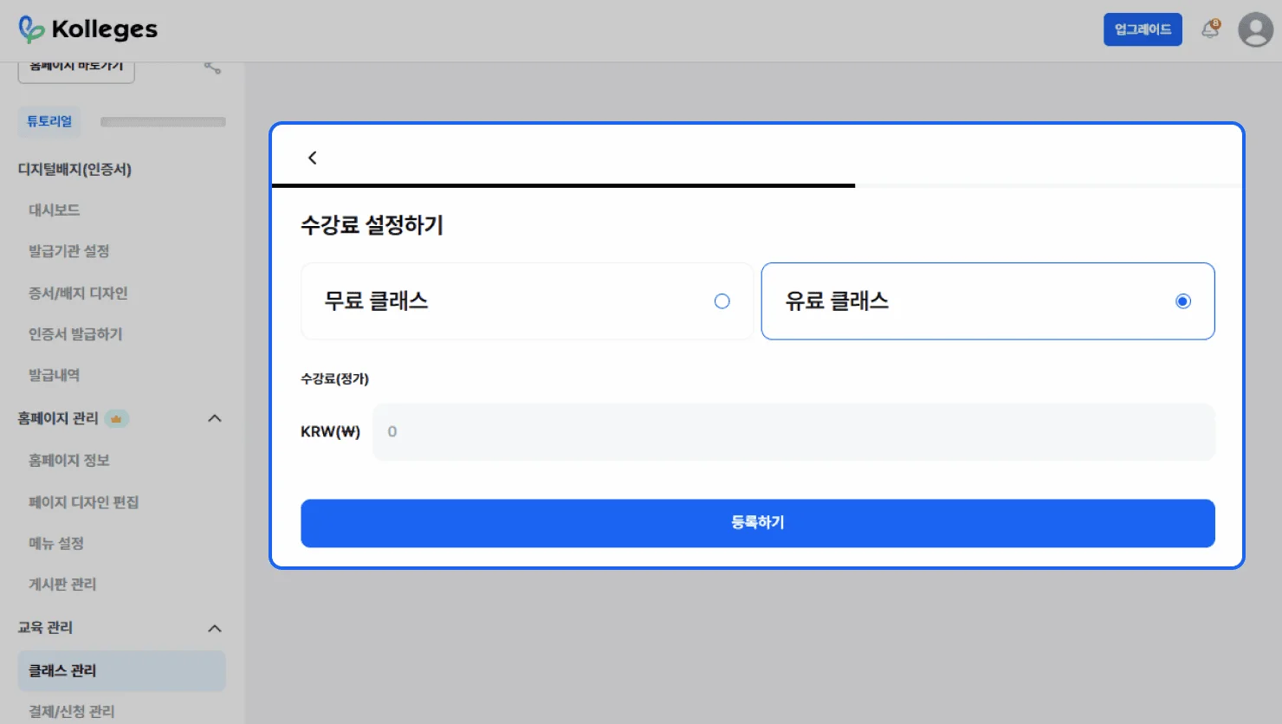This screenshot has width=1282, height=724.
Task: Open 페이지 디자인 편집
Action: click(x=83, y=502)
